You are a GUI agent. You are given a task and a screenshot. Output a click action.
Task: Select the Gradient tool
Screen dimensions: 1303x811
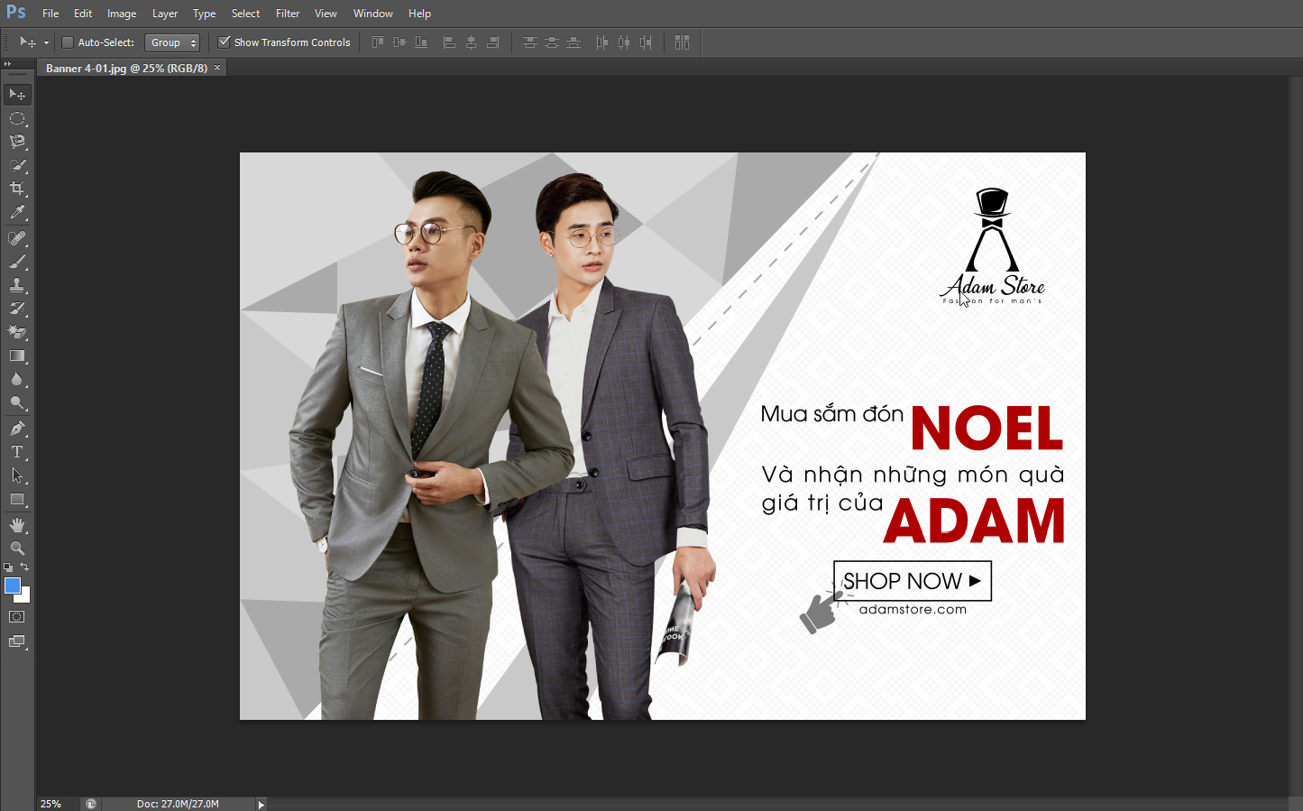[17, 355]
